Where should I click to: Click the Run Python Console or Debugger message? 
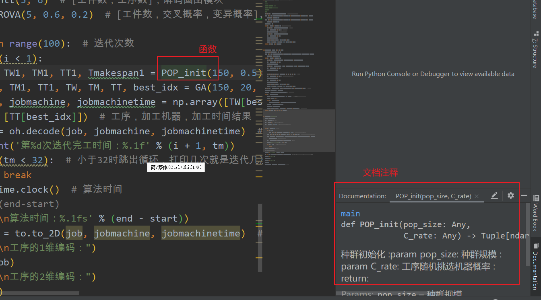click(x=433, y=74)
